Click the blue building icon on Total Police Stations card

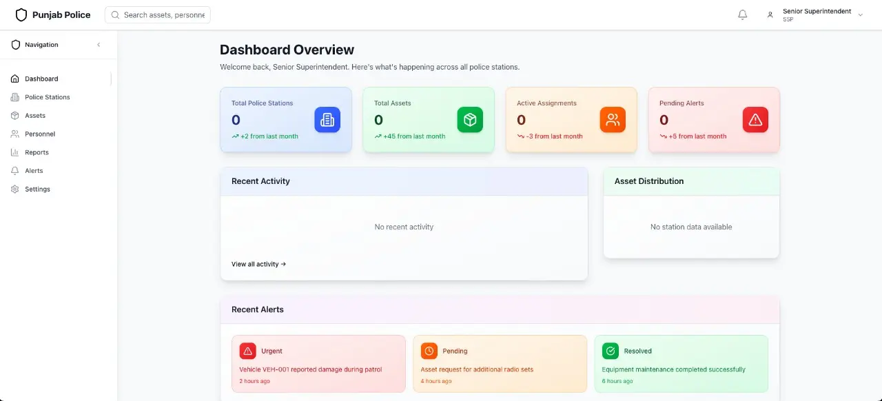point(327,119)
